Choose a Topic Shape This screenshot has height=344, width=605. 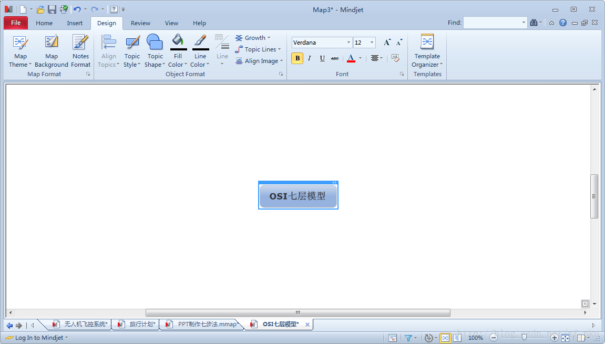(155, 51)
